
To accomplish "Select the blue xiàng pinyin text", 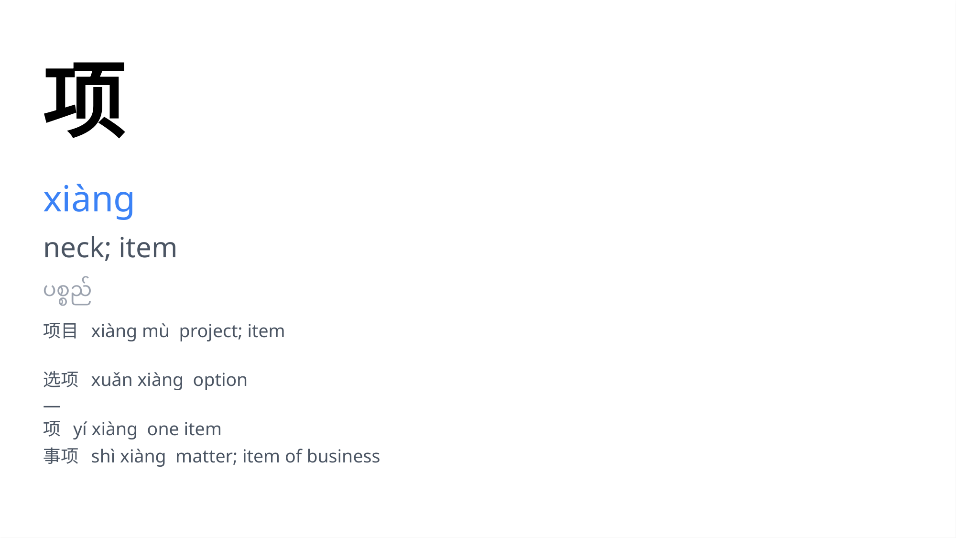I will point(89,200).
